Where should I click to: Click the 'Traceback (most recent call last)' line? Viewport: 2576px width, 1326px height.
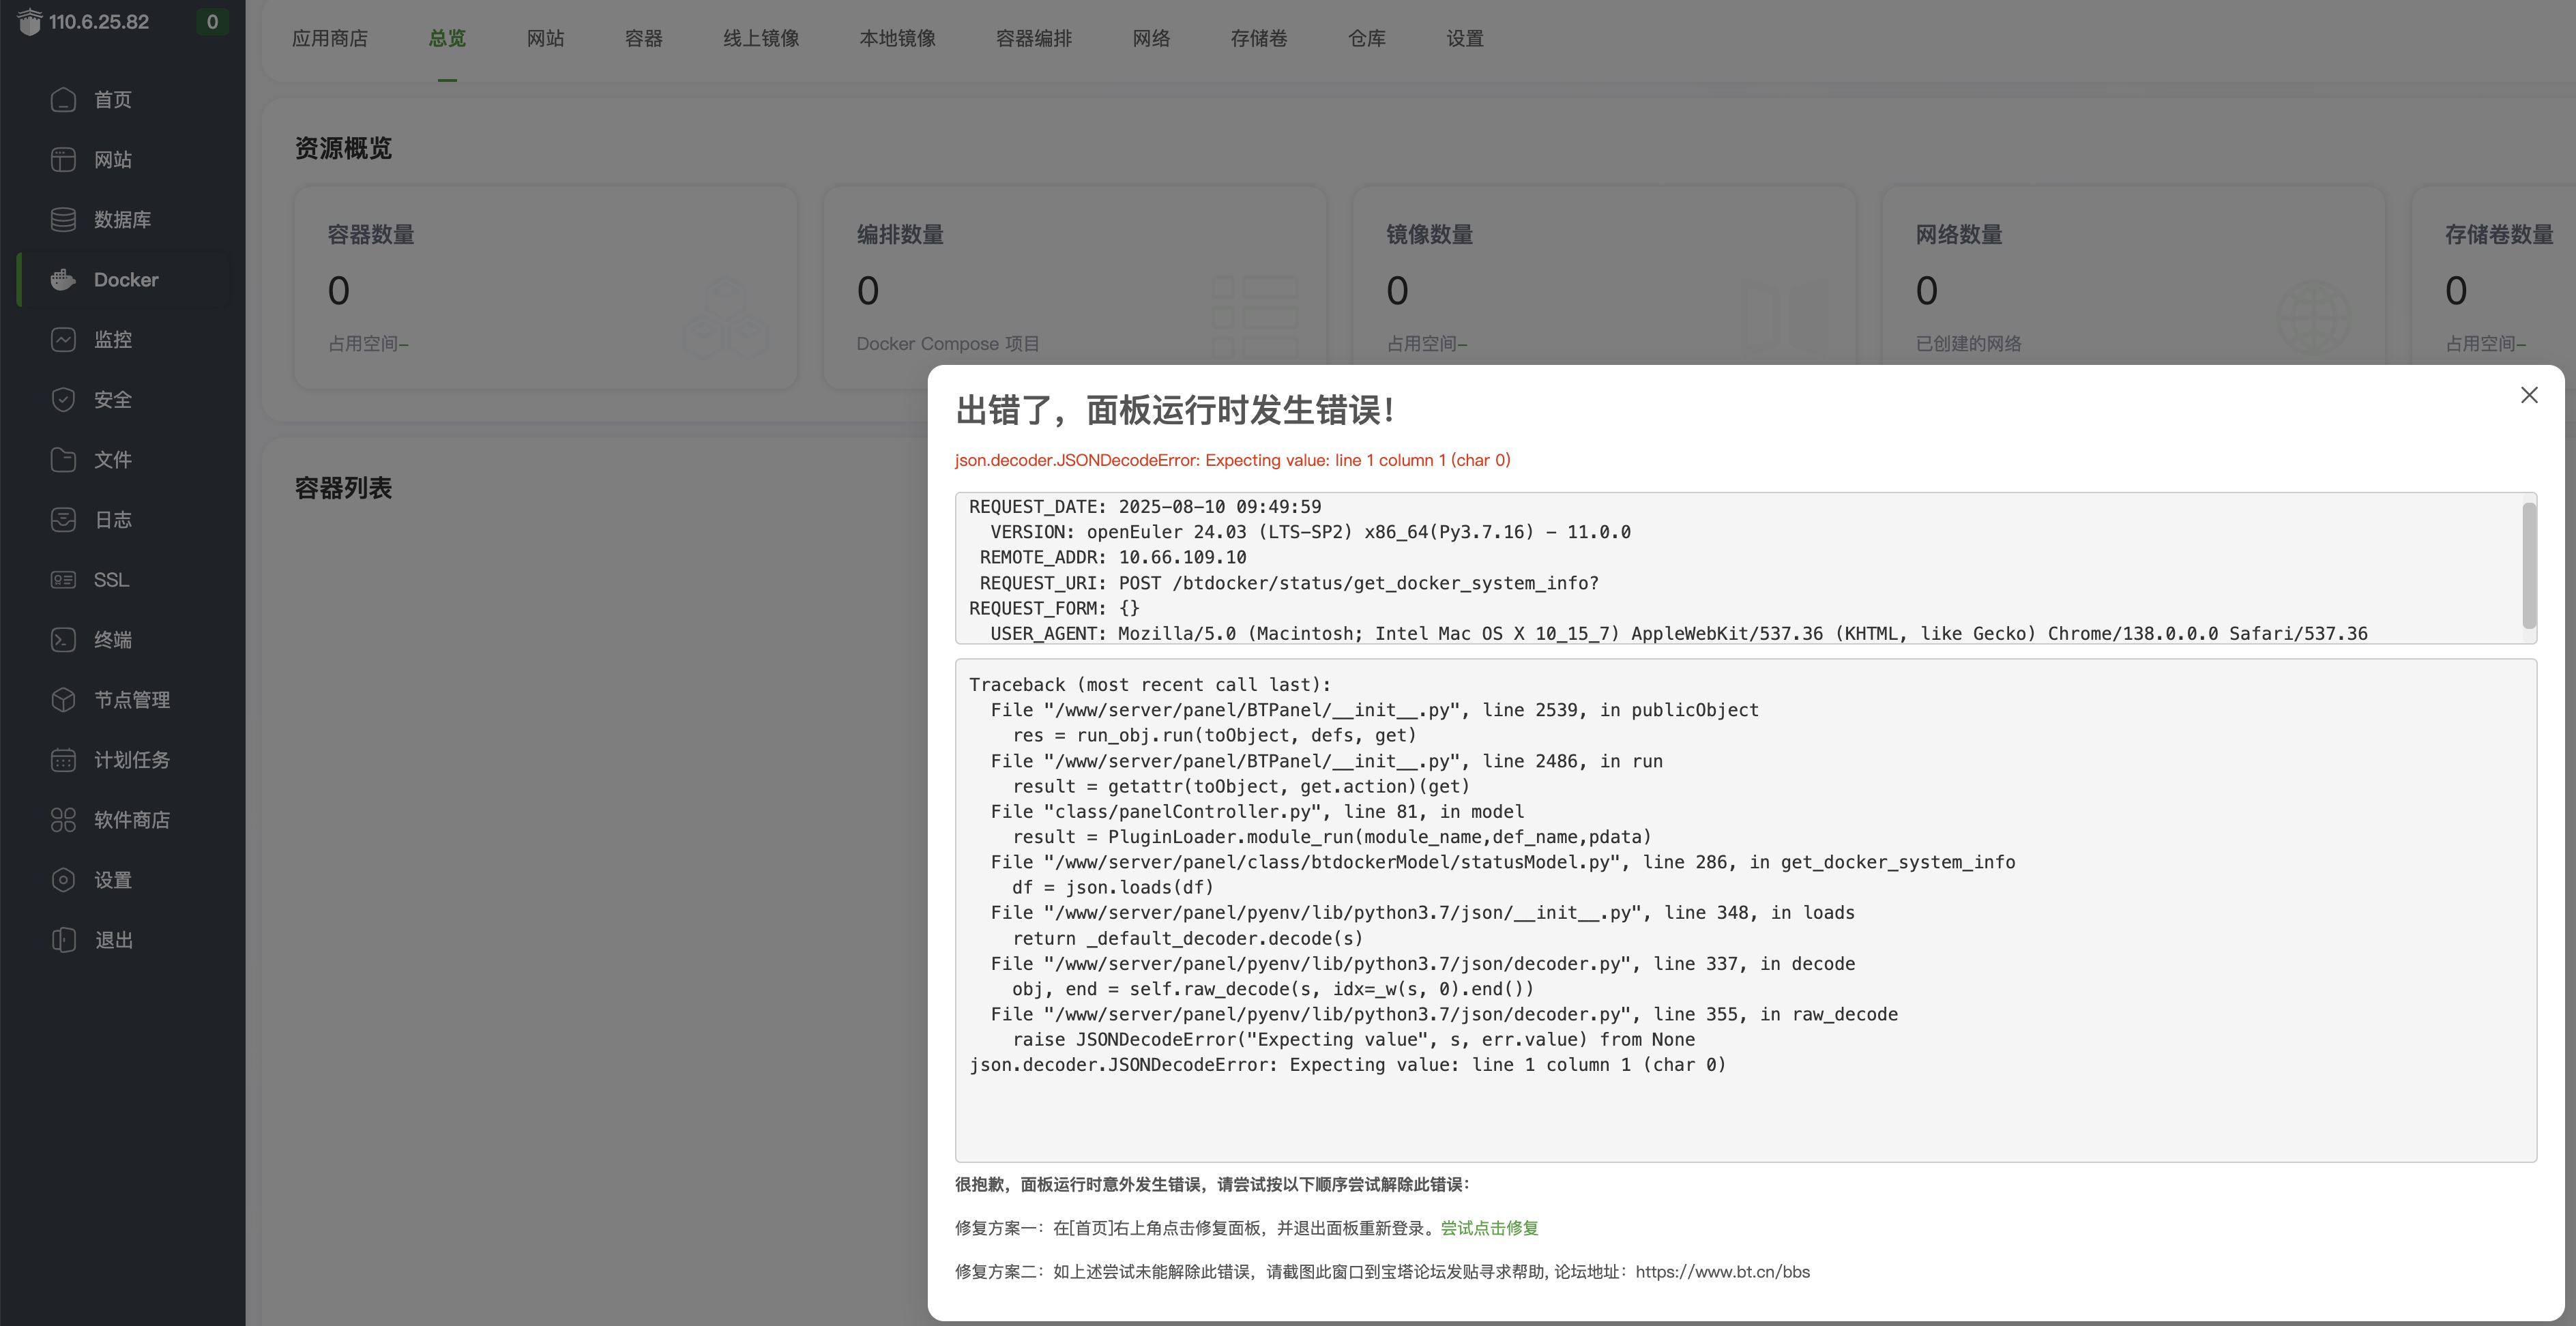(x=1150, y=685)
